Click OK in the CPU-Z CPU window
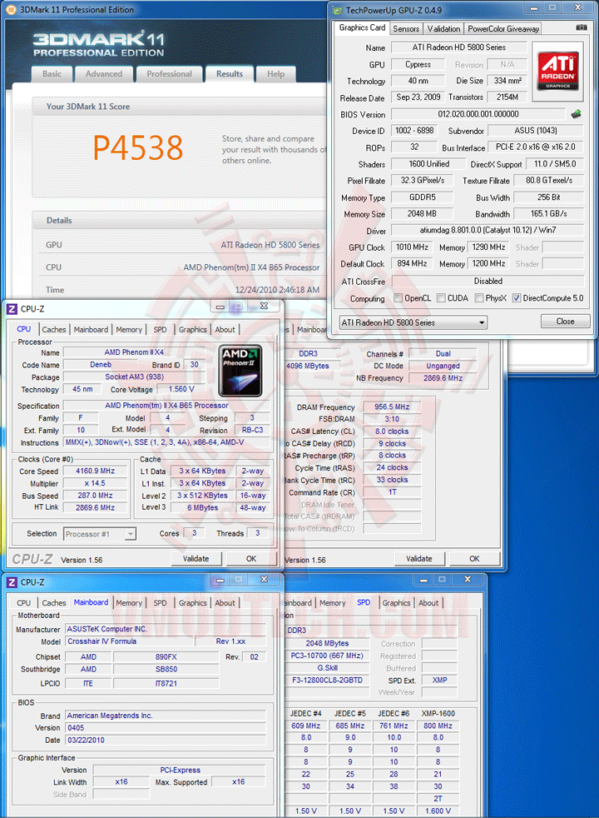599x818 pixels. pyautogui.click(x=251, y=559)
